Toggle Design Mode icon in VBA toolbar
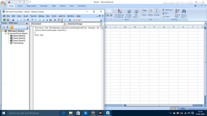Screen dimensions: 207x116 click(50, 20)
